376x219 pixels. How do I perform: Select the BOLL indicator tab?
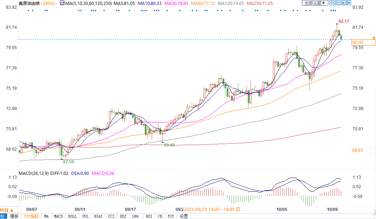[72, 216]
